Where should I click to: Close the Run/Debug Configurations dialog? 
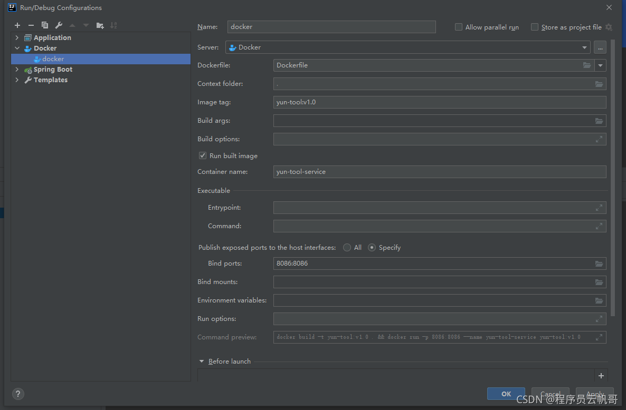609,7
